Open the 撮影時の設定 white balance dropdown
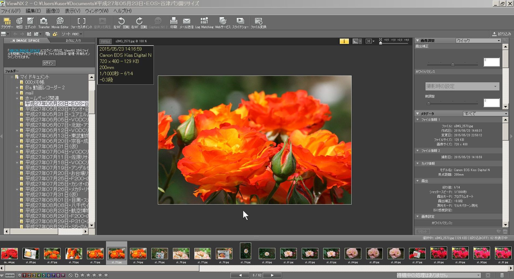The image size is (514, 279). tap(462, 86)
